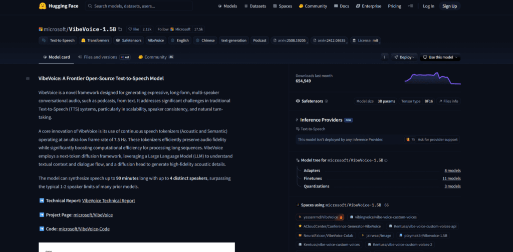The width and height of the screenshot is (513, 252).
Task: Open the VibeVoice Technical Report link
Action: (109, 201)
